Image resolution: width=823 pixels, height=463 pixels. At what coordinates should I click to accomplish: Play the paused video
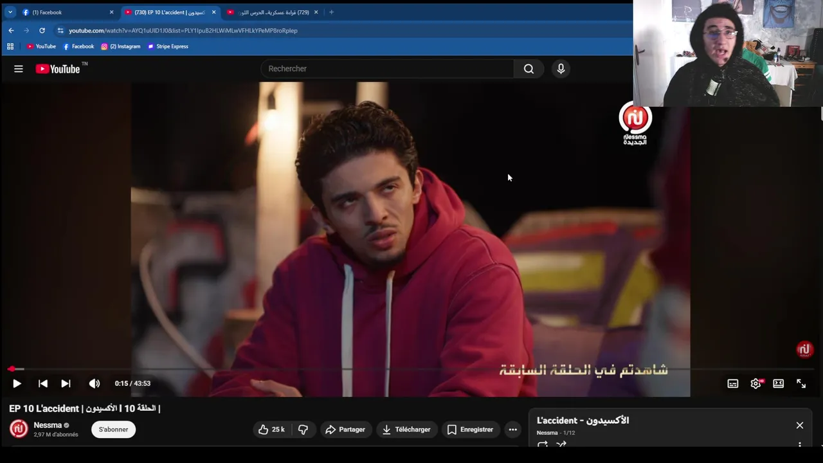pos(17,383)
